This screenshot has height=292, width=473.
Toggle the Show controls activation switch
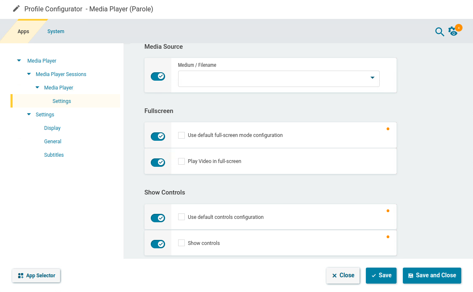point(158,244)
